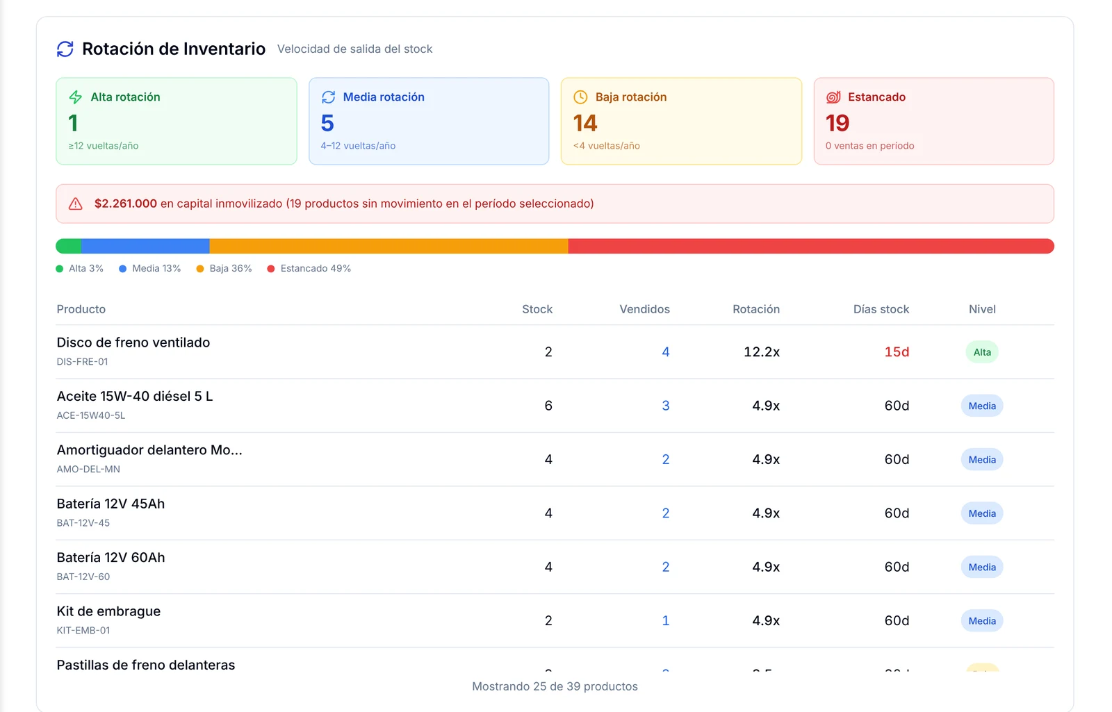Viewport: 1112px width, 712px height.
Task: Click the lightning bolt icon in Alta rotación
Action: click(75, 97)
